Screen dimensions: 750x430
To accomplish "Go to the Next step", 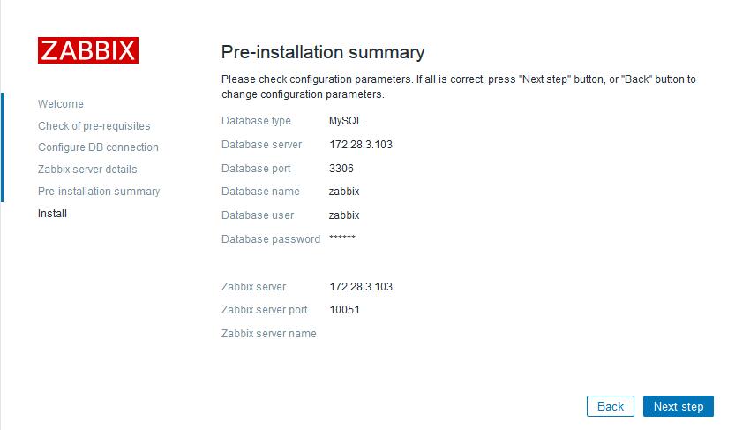I will point(679,406).
